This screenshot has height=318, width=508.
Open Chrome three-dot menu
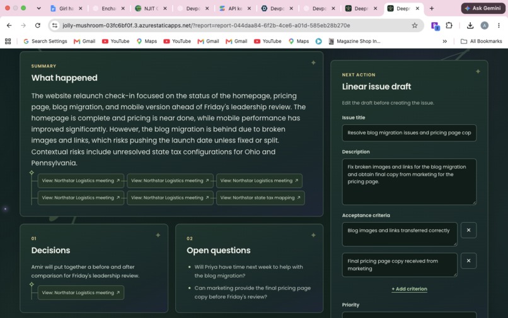(x=499, y=25)
